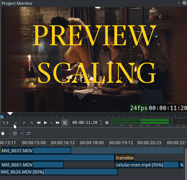Click the timeline preview render button
Screen dimensions: 187x180
(15, 133)
